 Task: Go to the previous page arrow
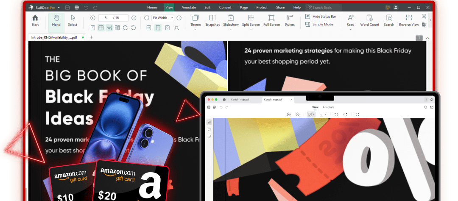92,18
